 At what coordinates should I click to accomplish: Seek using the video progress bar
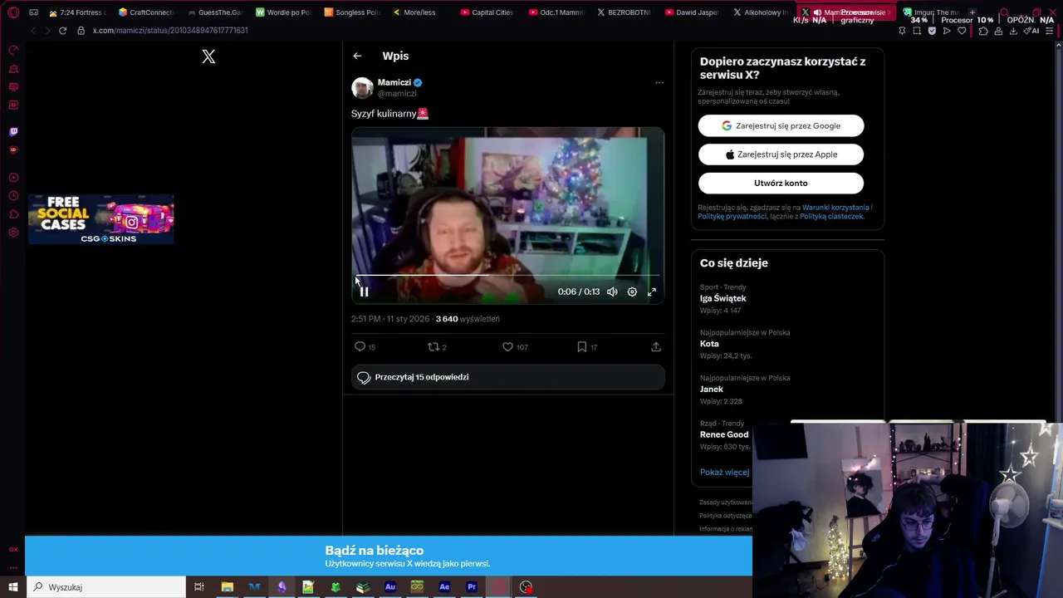pyautogui.click(x=507, y=275)
